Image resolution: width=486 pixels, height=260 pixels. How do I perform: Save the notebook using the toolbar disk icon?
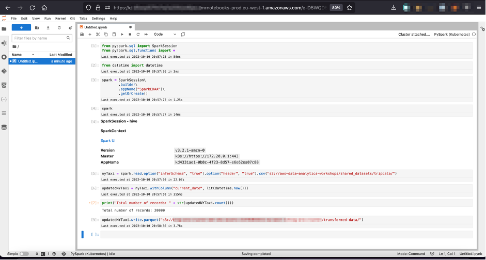pyautogui.click(x=82, y=35)
